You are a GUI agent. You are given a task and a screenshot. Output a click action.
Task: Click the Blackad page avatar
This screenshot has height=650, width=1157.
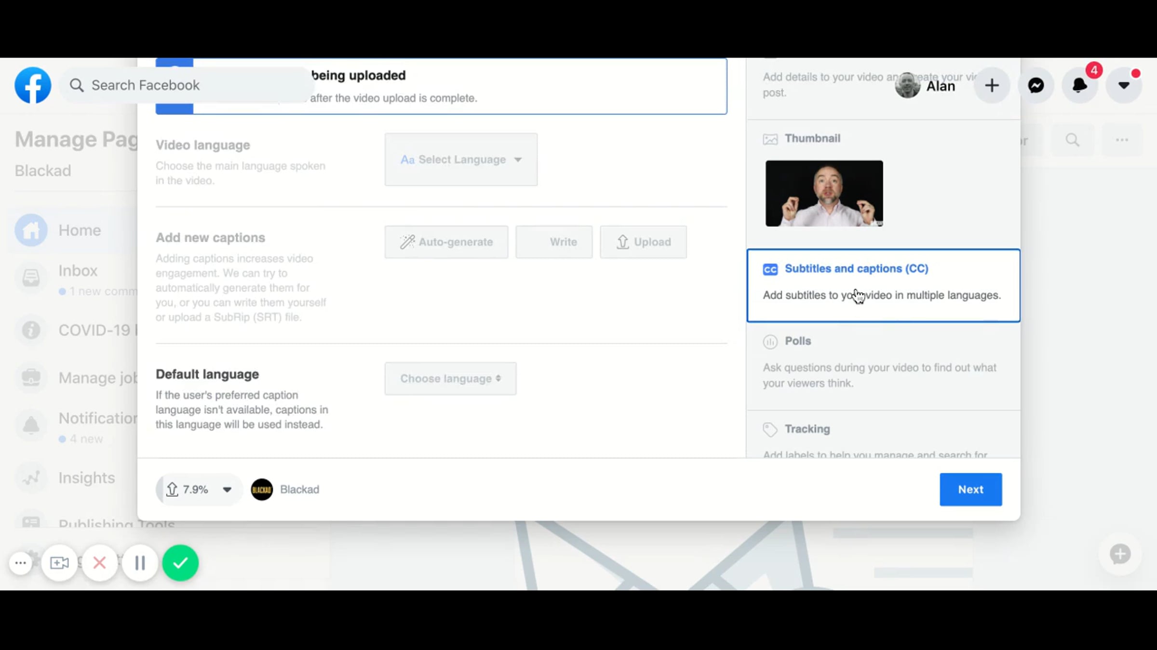(x=262, y=490)
